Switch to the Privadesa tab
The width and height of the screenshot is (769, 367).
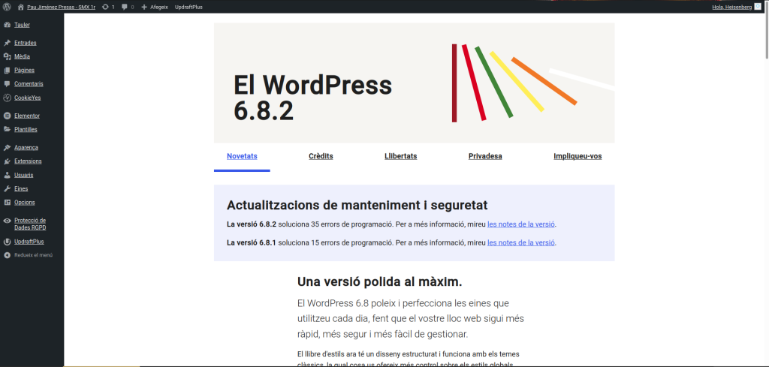(485, 156)
